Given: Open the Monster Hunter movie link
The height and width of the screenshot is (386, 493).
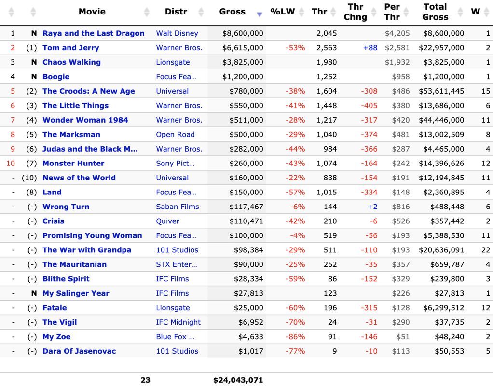Looking at the screenshot, I should pos(73,164).
